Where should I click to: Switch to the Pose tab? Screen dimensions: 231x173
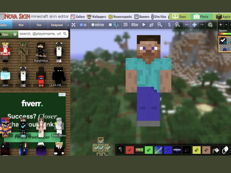pos(39,25)
